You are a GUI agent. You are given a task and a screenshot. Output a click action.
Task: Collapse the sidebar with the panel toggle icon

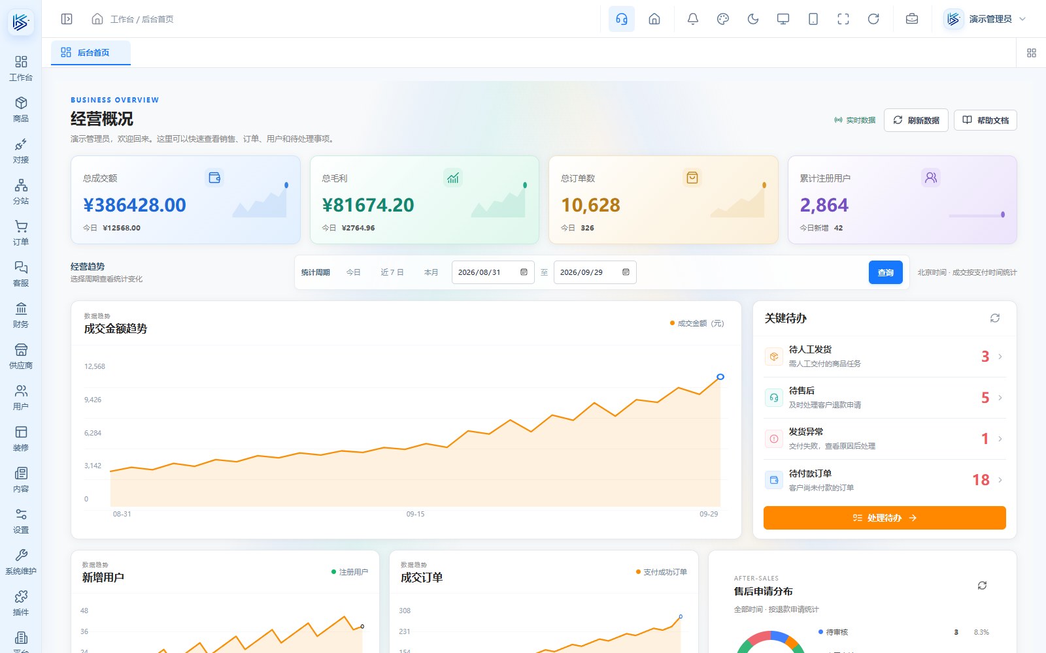[x=67, y=19]
